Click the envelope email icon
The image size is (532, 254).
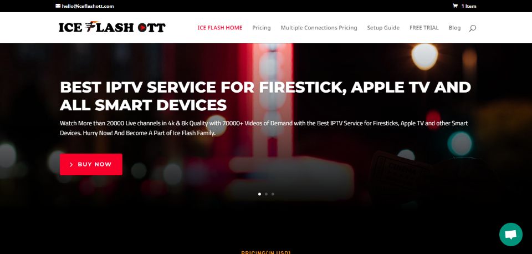[x=58, y=6]
